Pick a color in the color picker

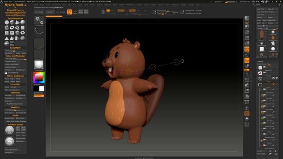[39, 78]
